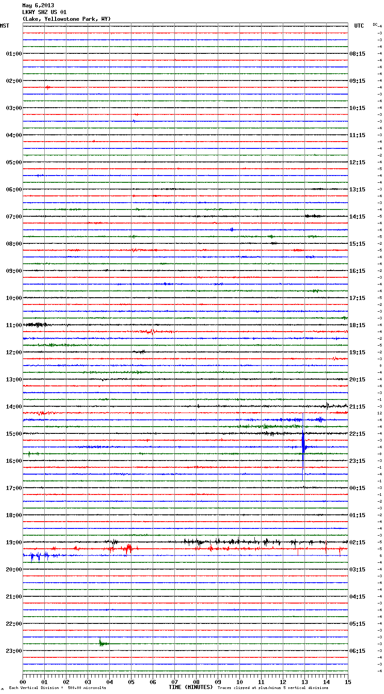The width and height of the screenshot is (384, 694).
Task: Click the 02:15 UTC time label
Action: (357, 542)
